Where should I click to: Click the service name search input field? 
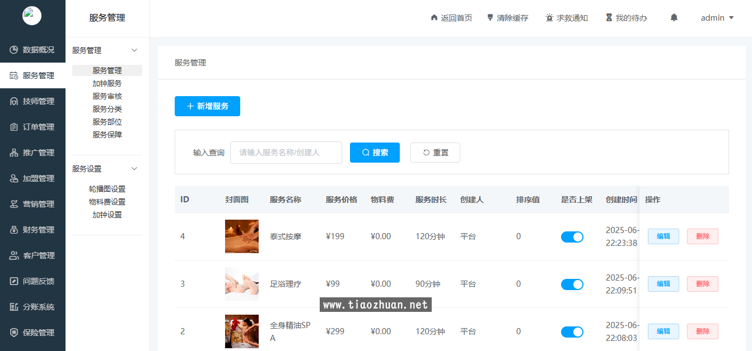[286, 153]
